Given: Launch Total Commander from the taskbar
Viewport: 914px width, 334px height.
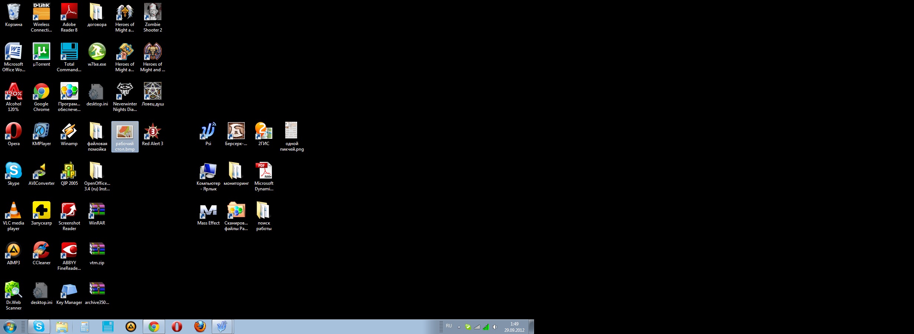Looking at the screenshot, I should (x=108, y=327).
